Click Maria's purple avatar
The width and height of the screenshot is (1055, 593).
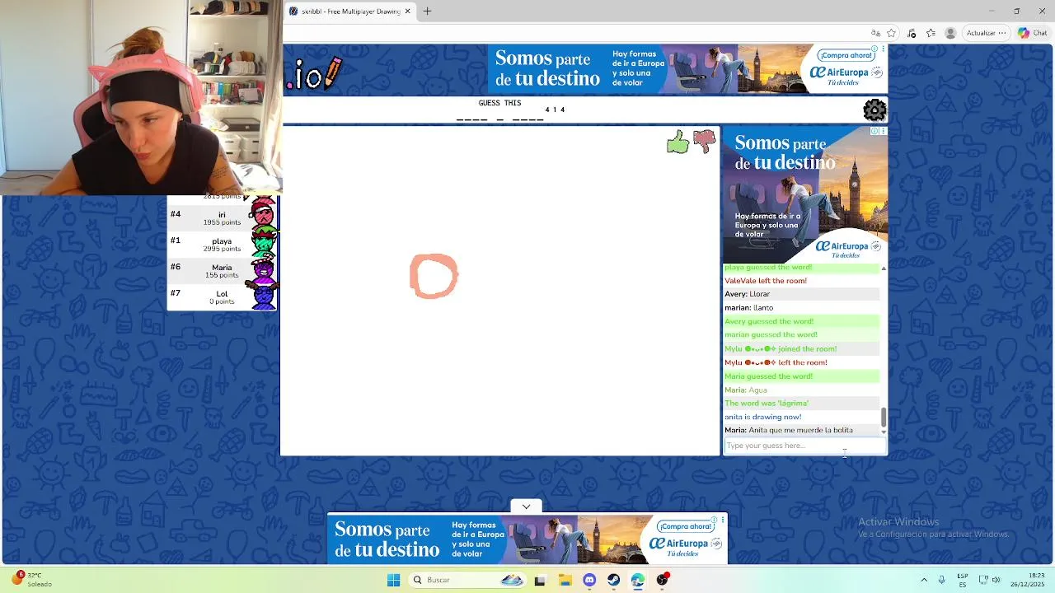(264, 269)
